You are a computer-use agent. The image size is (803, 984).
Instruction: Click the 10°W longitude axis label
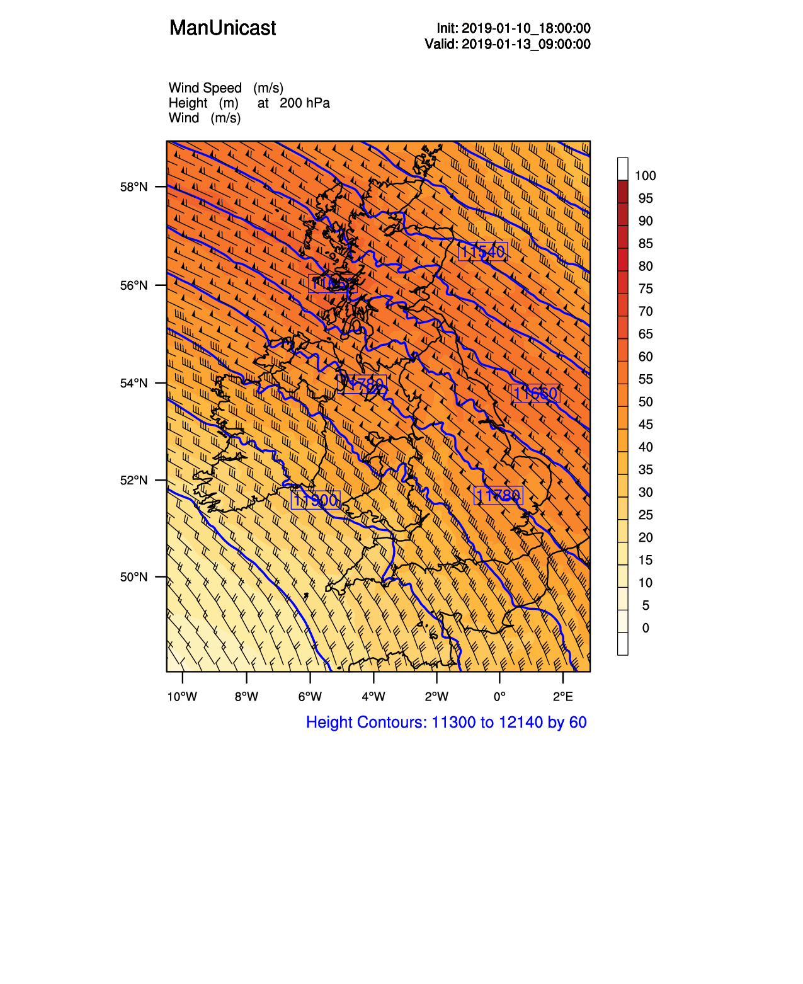(x=182, y=696)
